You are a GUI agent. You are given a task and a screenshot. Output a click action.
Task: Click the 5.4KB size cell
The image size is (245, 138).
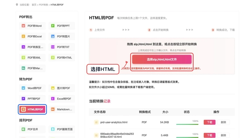pos(164,135)
